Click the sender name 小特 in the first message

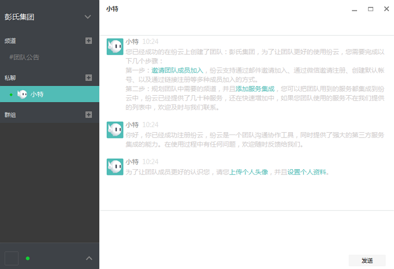tap(132, 42)
